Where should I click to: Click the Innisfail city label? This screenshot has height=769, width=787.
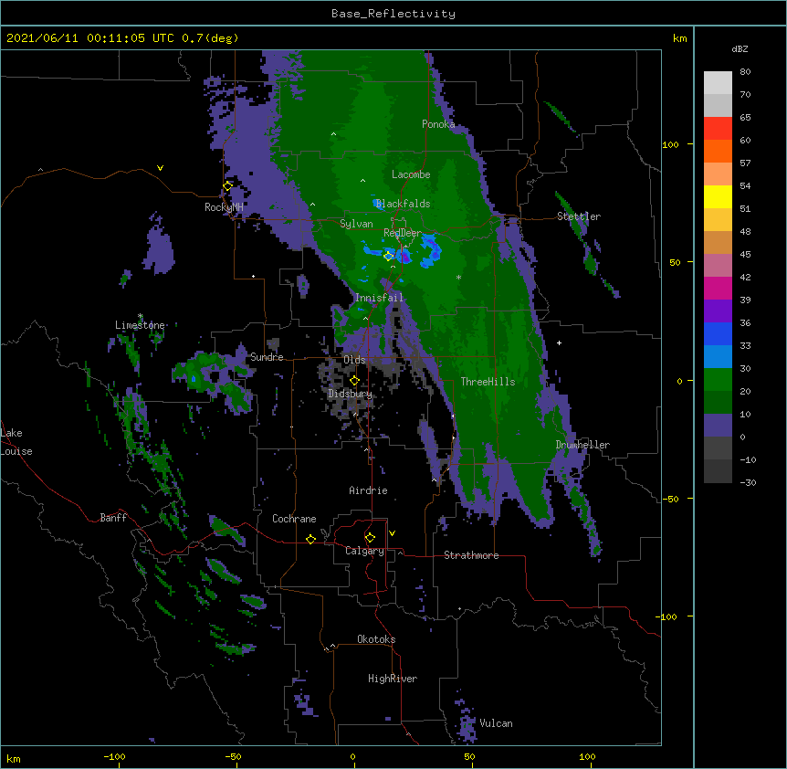[x=379, y=298]
